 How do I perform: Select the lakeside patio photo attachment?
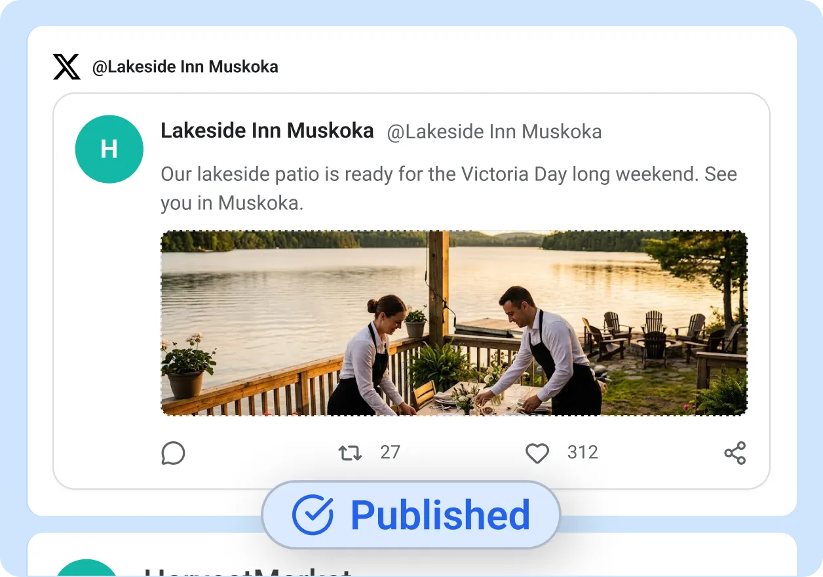point(453,323)
